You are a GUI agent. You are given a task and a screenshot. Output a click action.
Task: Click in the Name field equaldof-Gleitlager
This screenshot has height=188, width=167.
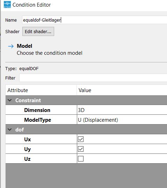(95, 20)
